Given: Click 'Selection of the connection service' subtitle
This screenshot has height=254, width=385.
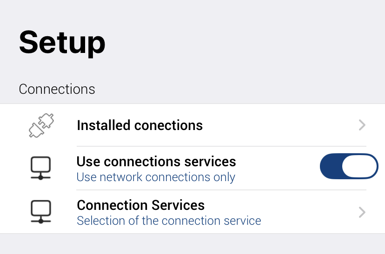Looking at the screenshot, I should (169, 221).
